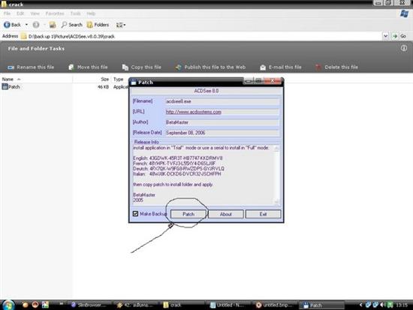Click the Forward navigation icon

click(x=36, y=25)
